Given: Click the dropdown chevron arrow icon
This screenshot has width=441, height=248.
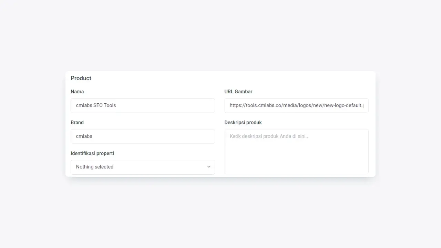Looking at the screenshot, I should (x=209, y=167).
